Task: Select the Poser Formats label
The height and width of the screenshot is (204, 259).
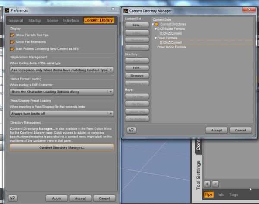Action: 167,38
